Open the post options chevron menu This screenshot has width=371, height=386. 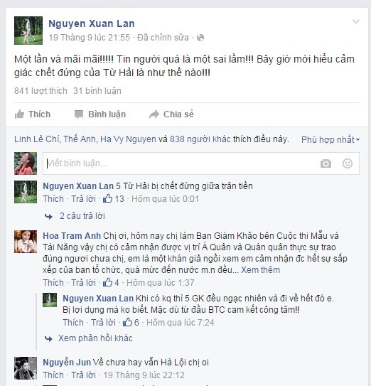pyautogui.click(x=356, y=21)
